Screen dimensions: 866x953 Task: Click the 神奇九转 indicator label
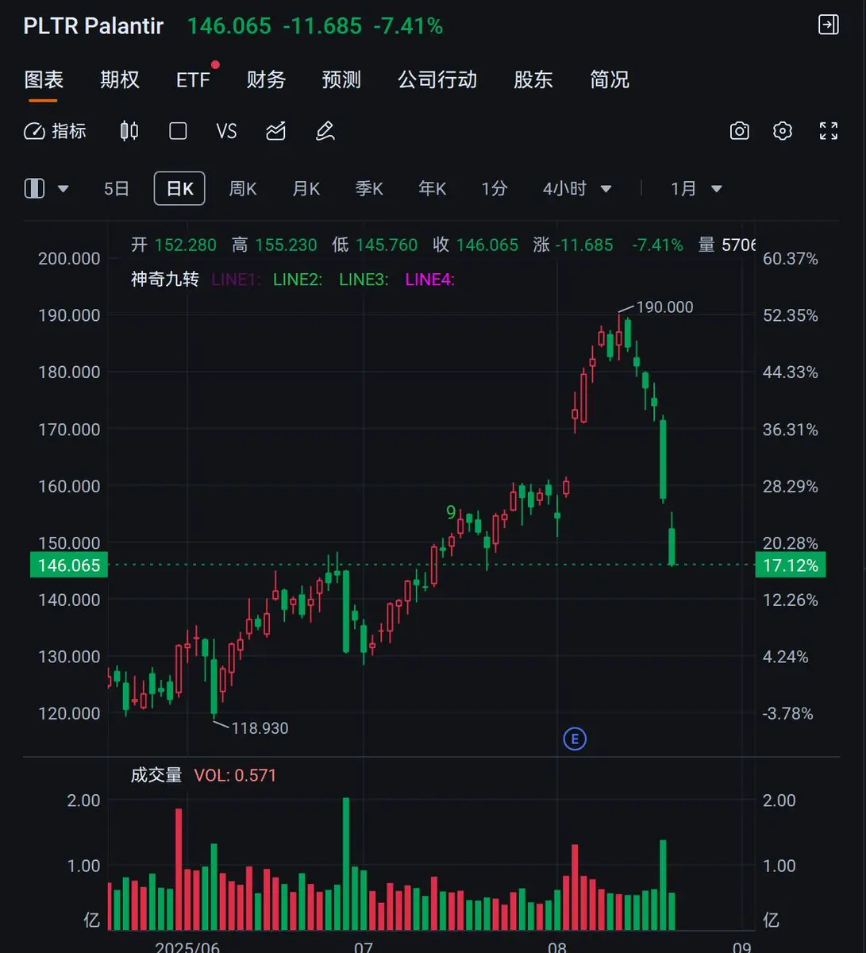coord(165,280)
